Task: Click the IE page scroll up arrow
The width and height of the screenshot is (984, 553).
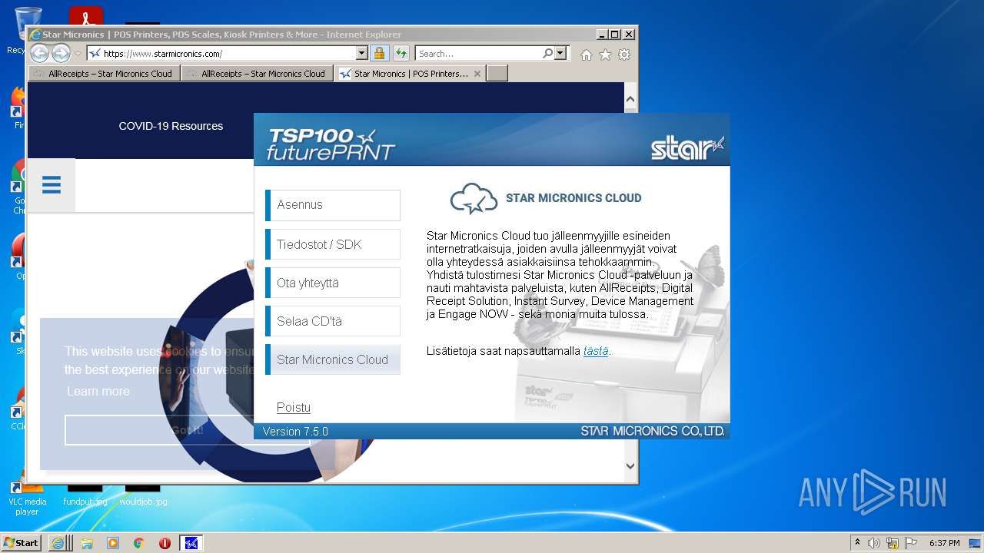Action: pyautogui.click(x=630, y=99)
